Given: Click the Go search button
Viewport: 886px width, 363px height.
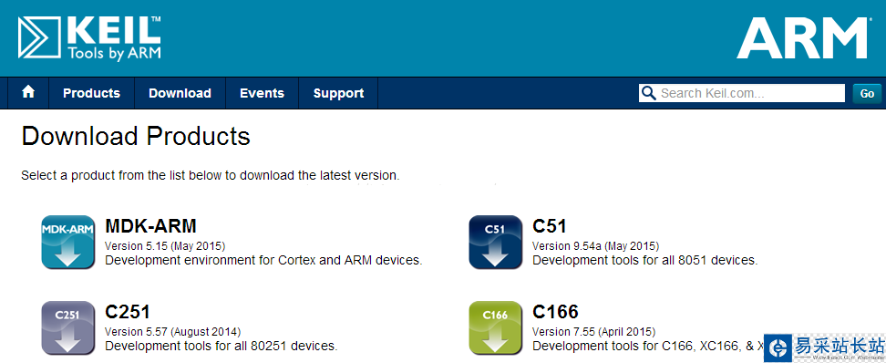Looking at the screenshot, I should (x=867, y=94).
